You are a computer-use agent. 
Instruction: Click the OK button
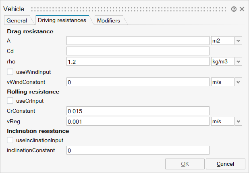(185, 164)
